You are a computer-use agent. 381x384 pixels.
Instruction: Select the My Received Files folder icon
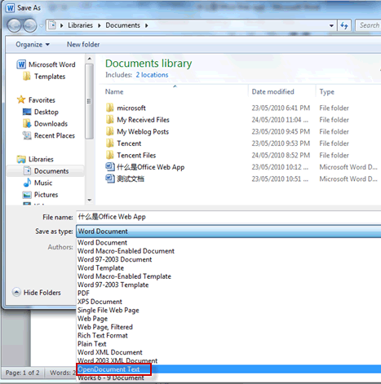click(x=109, y=120)
